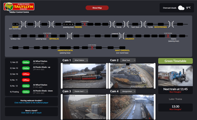Click the Green Timetable header
This screenshot has height=120, width=197.
coord(175,61)
